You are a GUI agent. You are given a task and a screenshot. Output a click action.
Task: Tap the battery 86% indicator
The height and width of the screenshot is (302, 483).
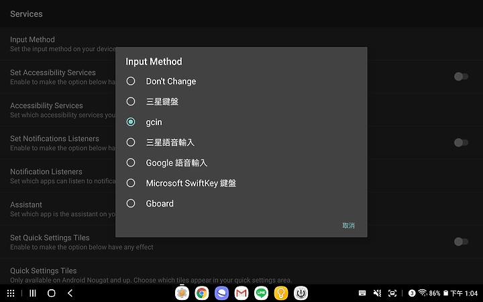(438, 293)
